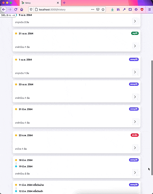Open the Firefox account avatar icon

[136, 10]
